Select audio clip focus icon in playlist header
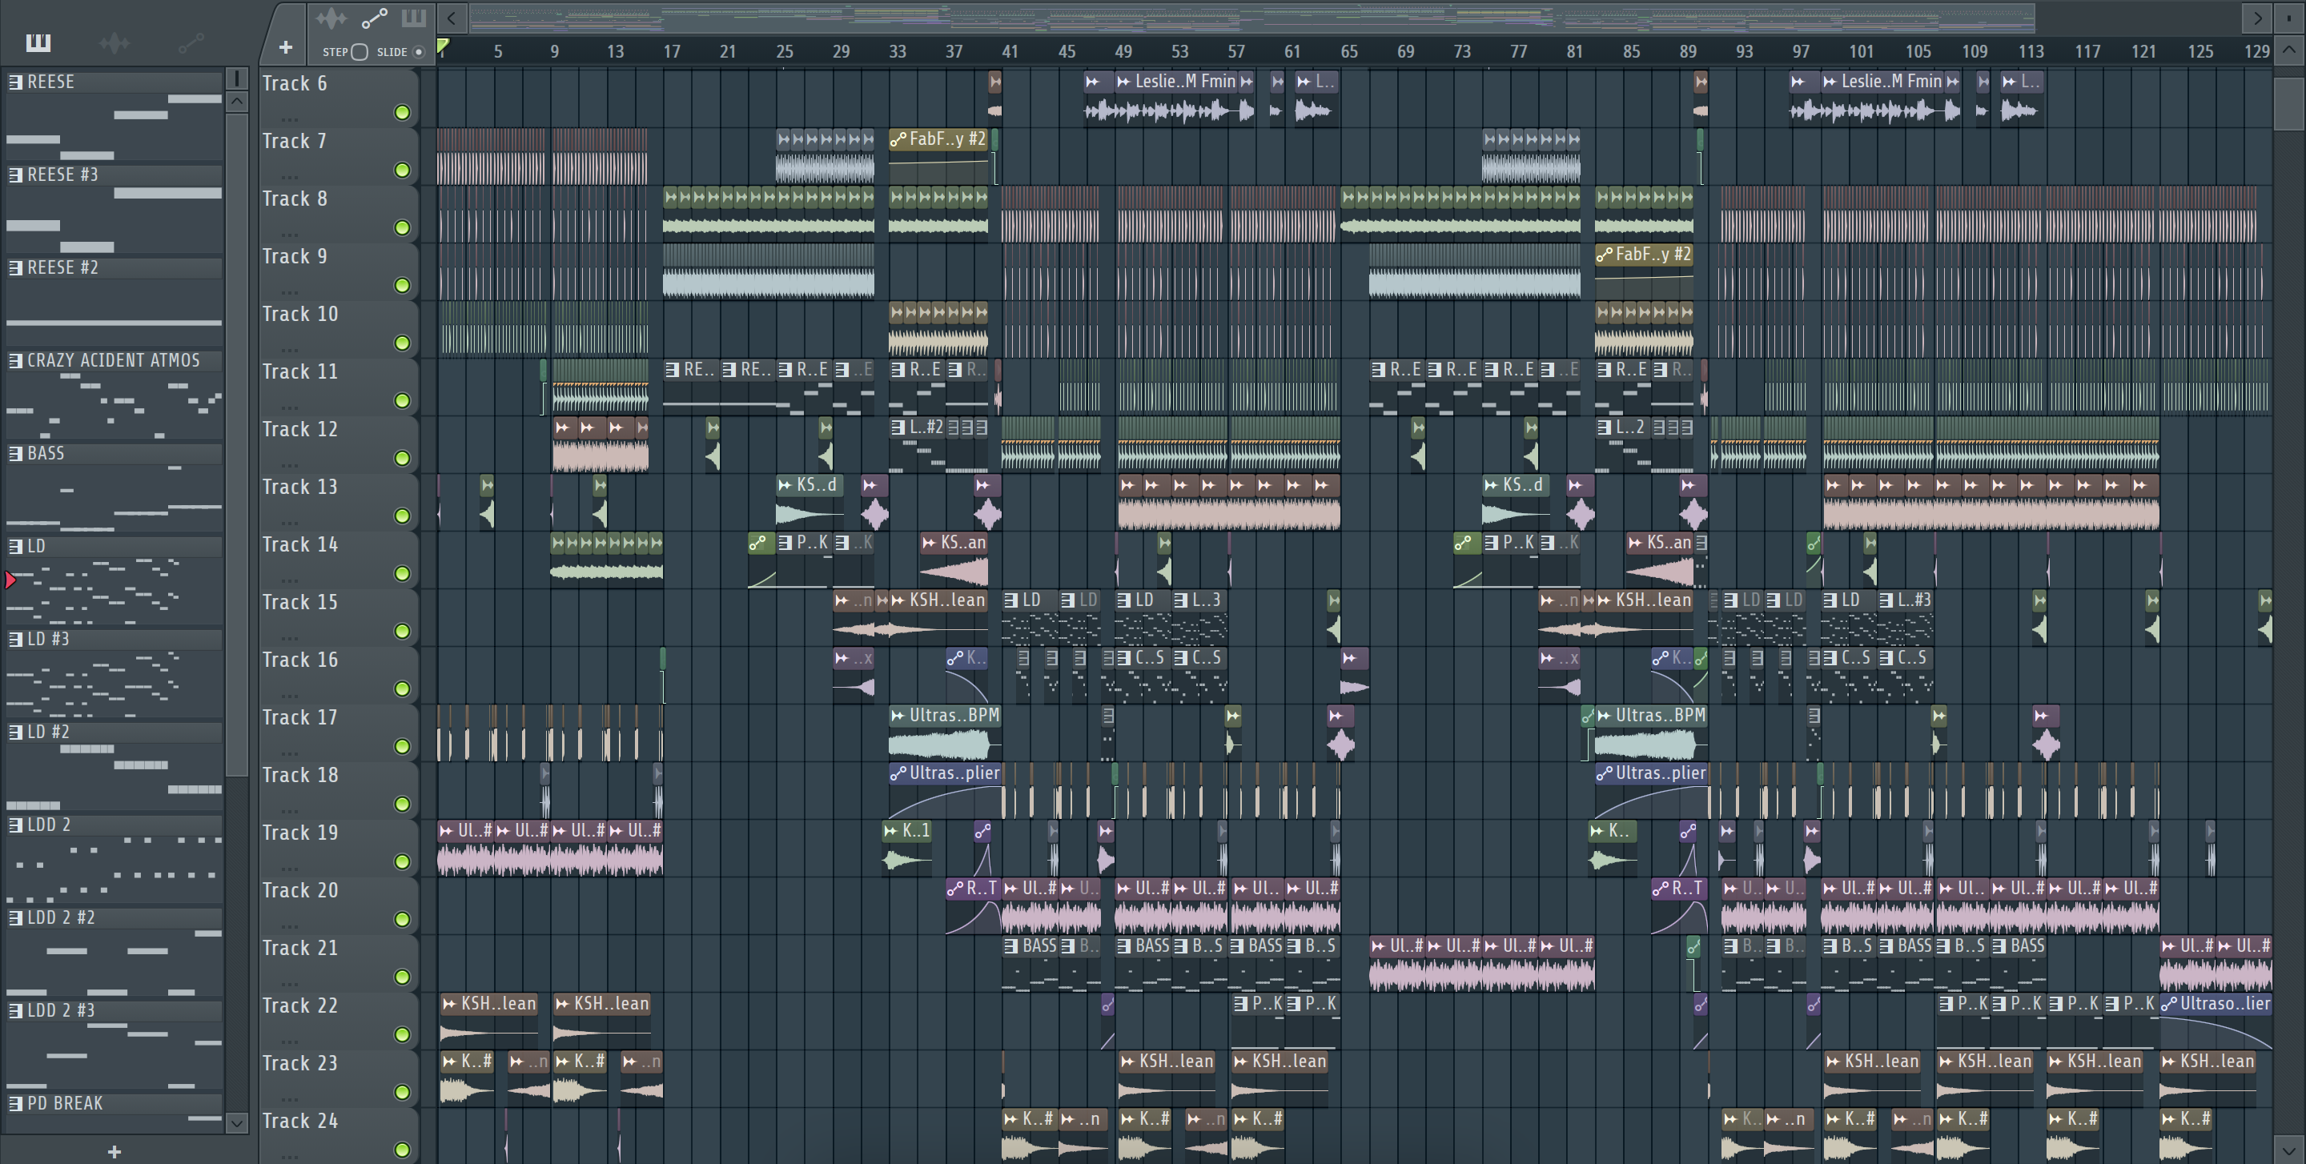2306x1164 pixels. [x=331, y=18]
